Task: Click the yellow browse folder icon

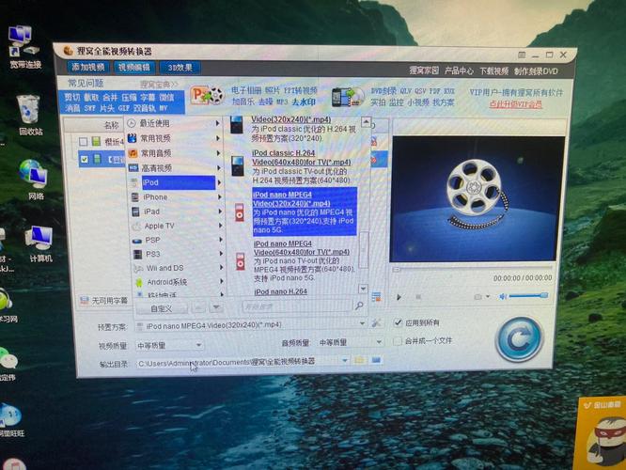Action: 360,360
